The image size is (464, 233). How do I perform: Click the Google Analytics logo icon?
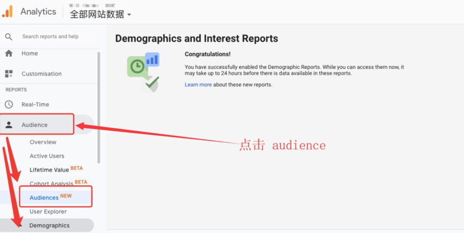coord(8,12)
